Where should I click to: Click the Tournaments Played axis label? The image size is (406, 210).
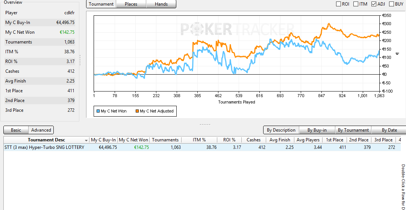237,102
